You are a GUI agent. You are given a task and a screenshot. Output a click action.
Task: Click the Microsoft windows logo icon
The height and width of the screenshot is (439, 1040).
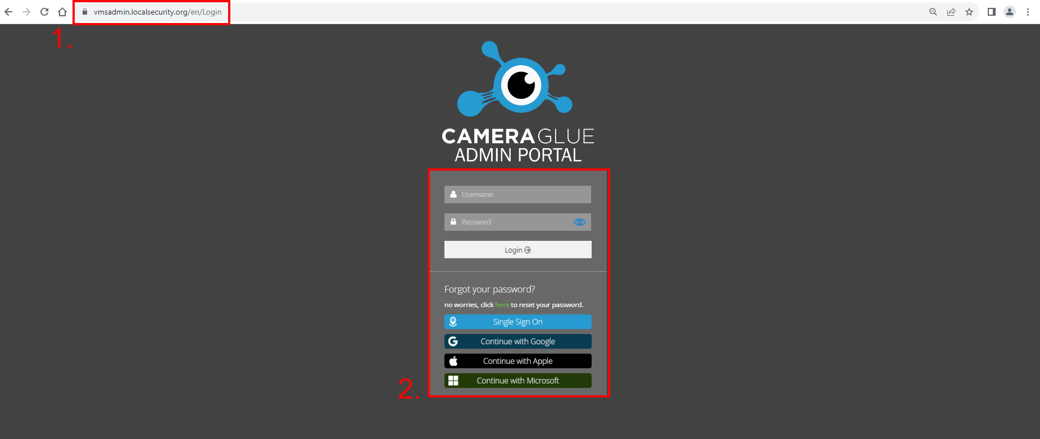pos(453,381)
